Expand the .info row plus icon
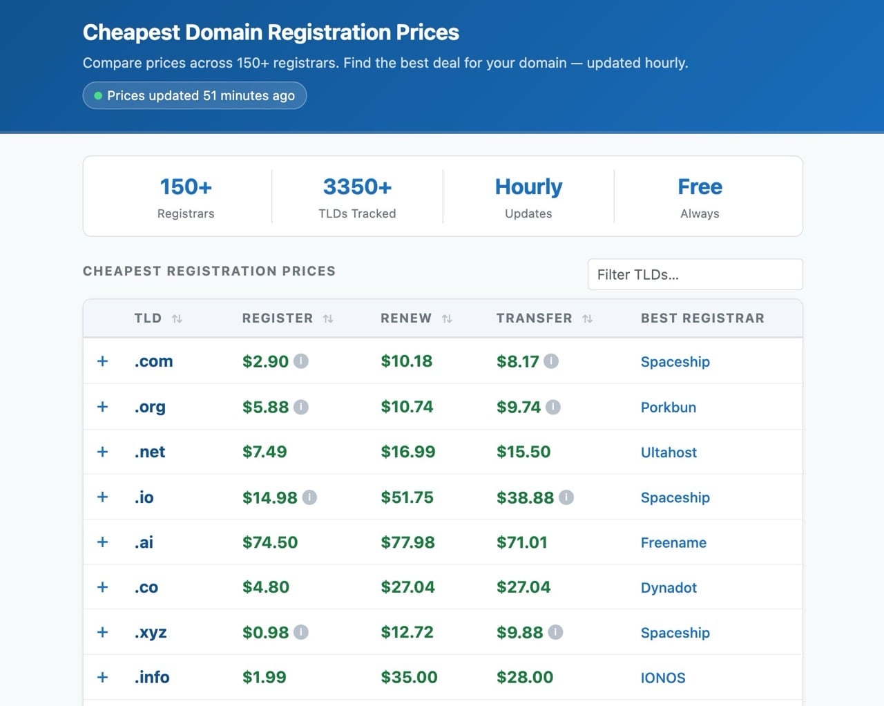Image resolution: width=884 pixels, height=706 pixels. point(102,677)
